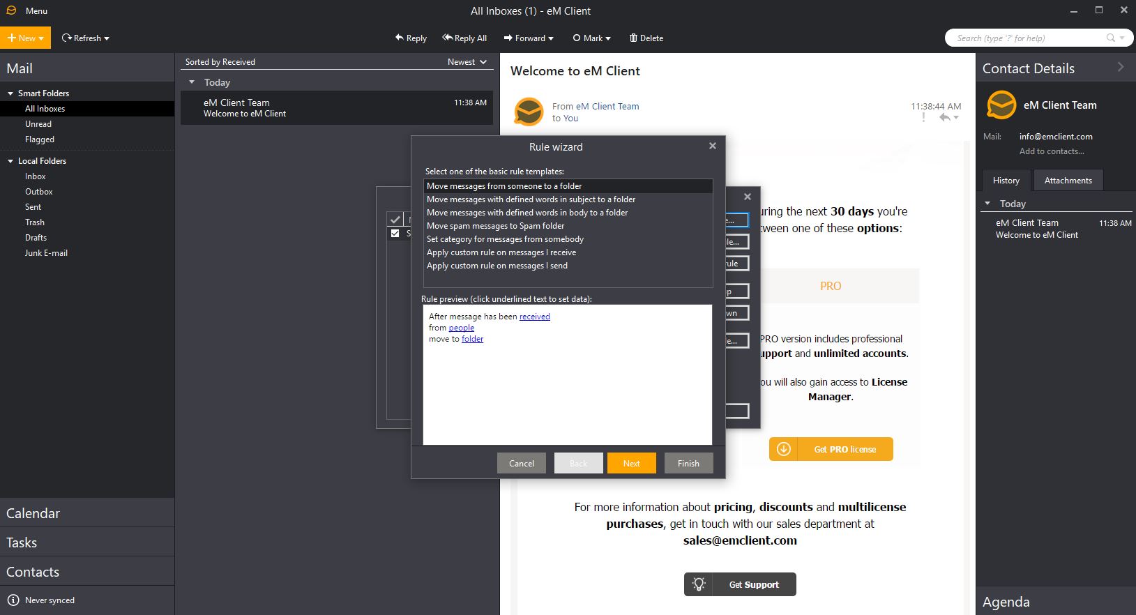Select Move spam messages to Spam folder
This screenshot has width=1136, height=615.
pyautogui.click(x=568, y=226)
